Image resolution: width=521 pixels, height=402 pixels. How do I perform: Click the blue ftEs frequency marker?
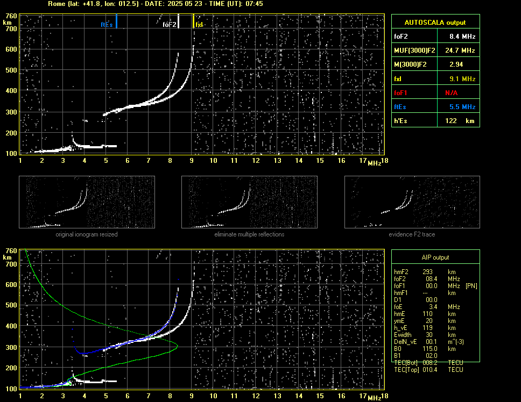click(x=116, y=21)
